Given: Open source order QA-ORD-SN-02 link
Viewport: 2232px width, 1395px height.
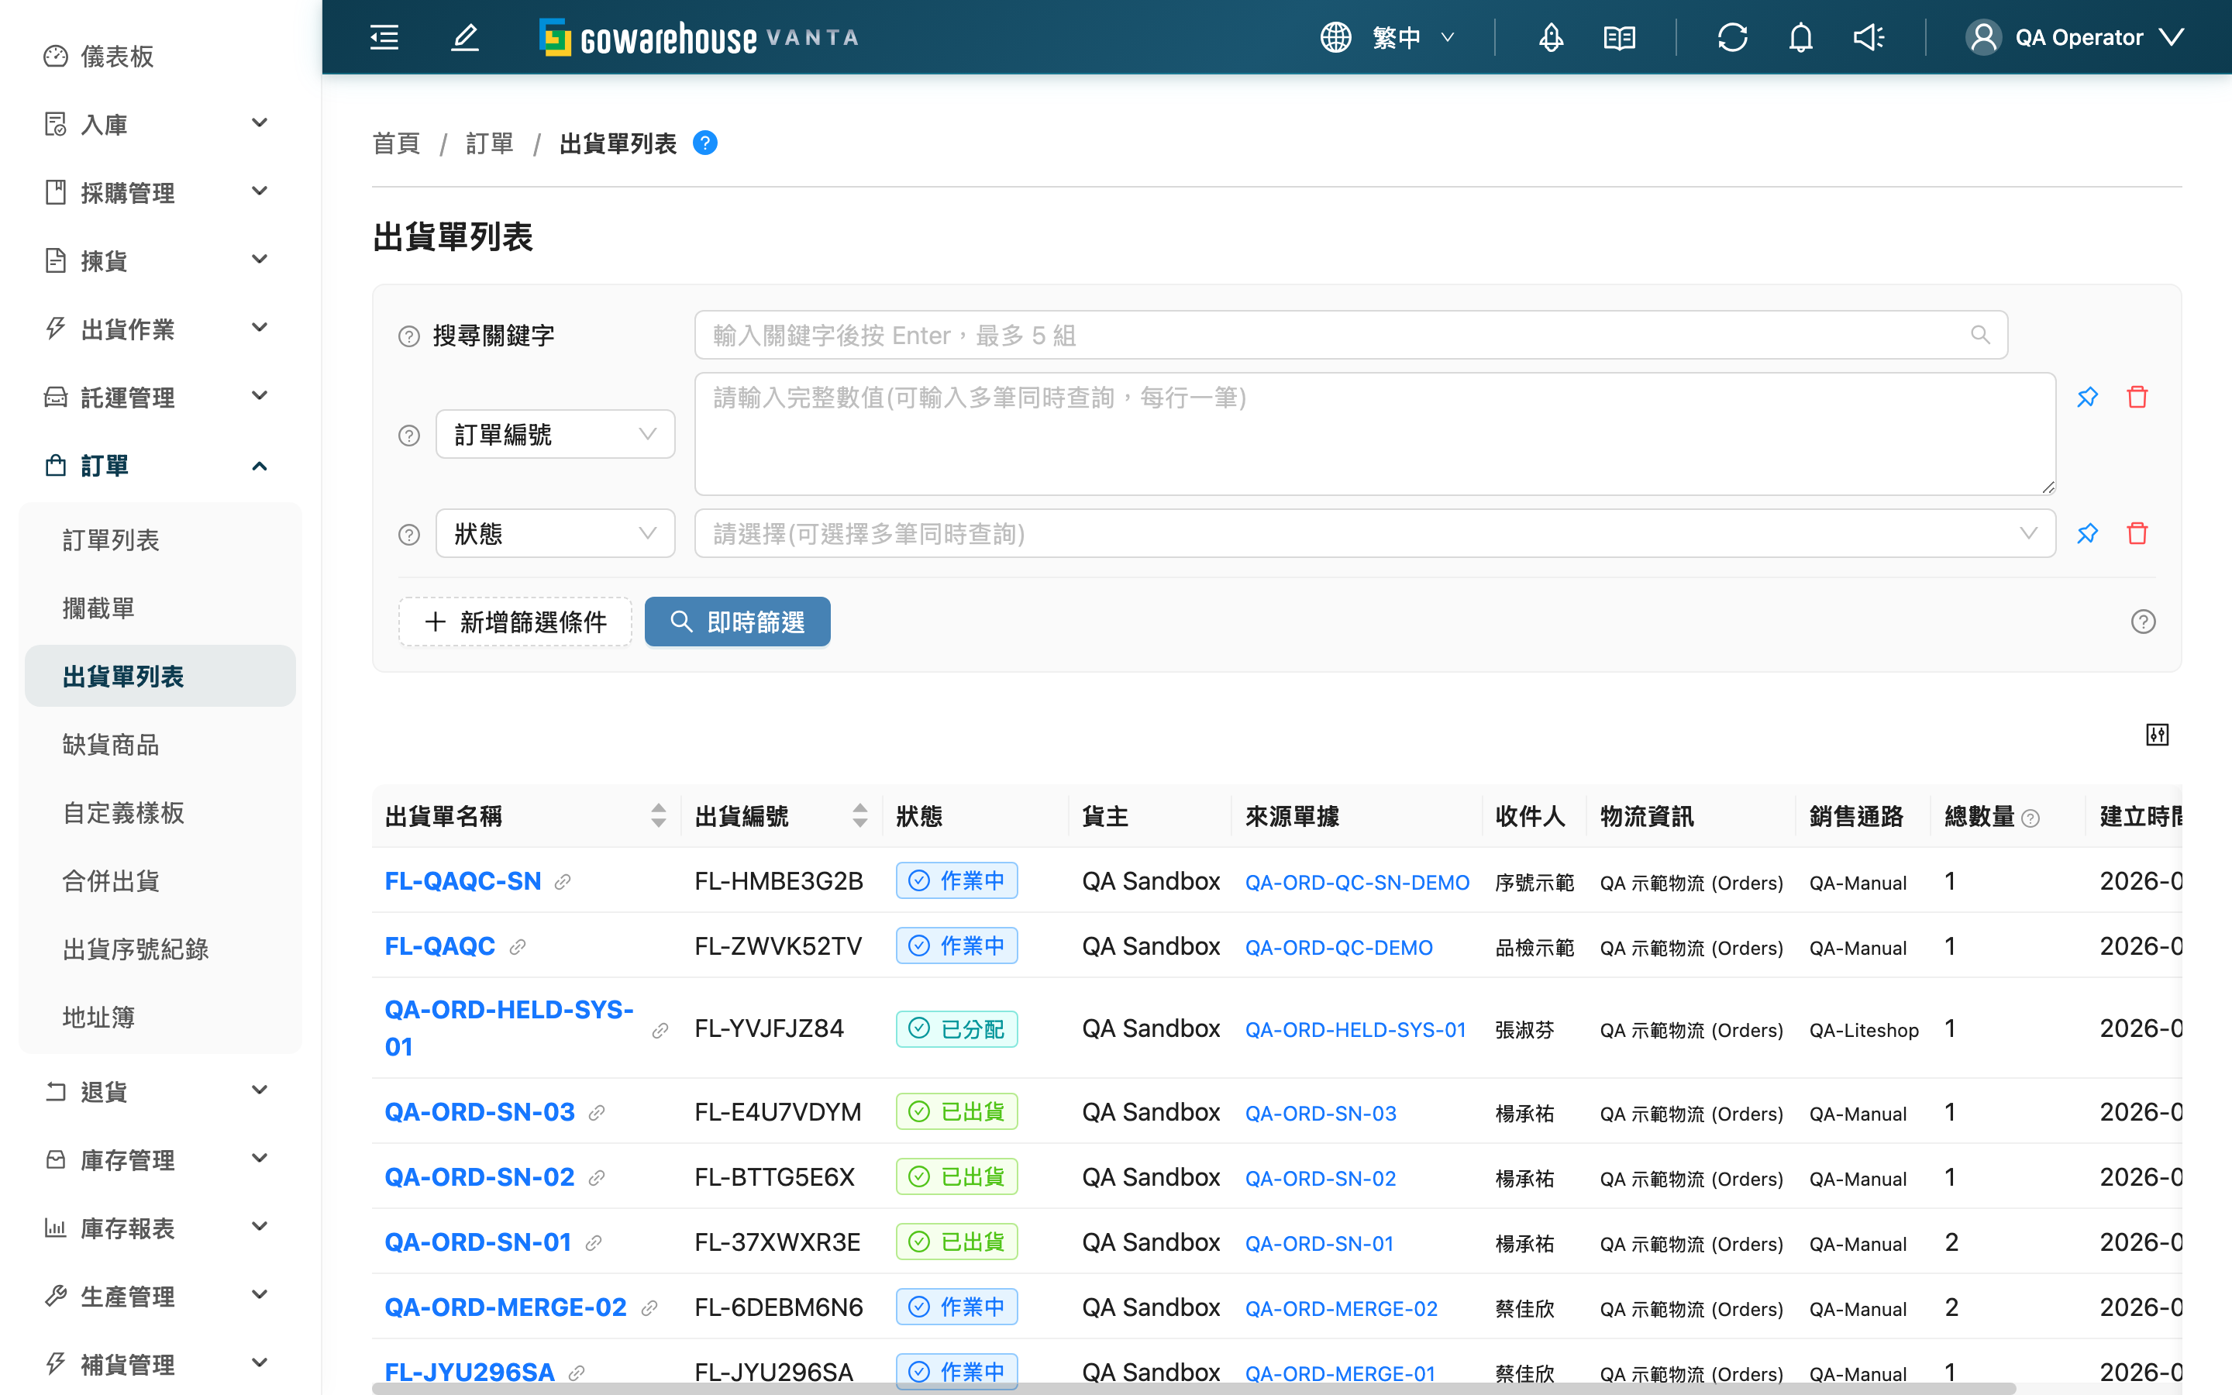Looking at the screenshot, I should pos(1320,1178).
